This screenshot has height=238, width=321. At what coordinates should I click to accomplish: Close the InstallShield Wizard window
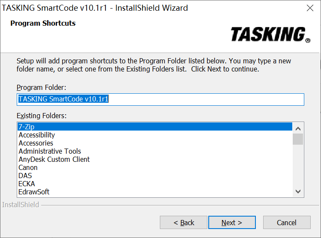tap(309, 8)
